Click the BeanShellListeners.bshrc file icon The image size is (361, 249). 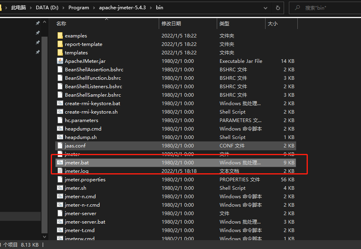point(60,86)
